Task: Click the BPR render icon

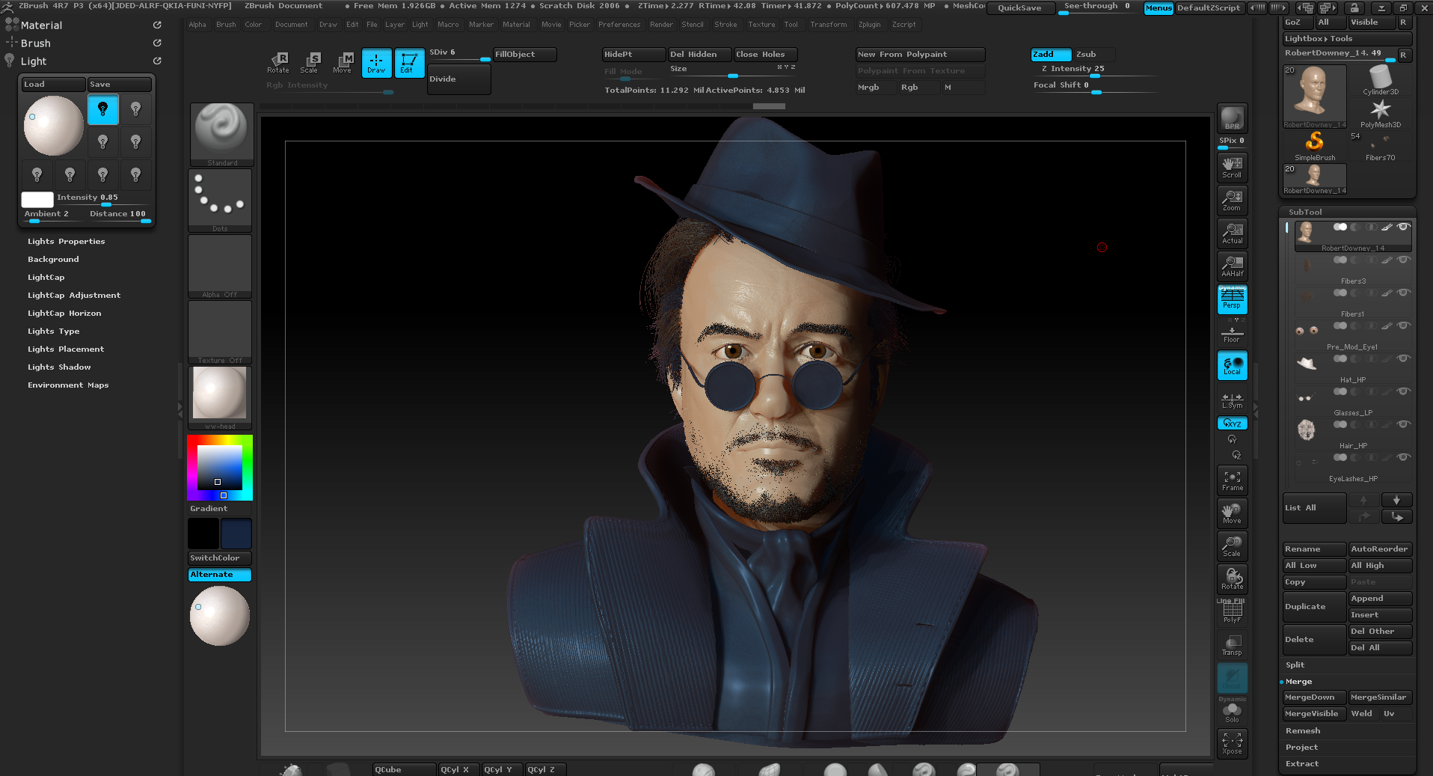Action: click(1232, 118)
